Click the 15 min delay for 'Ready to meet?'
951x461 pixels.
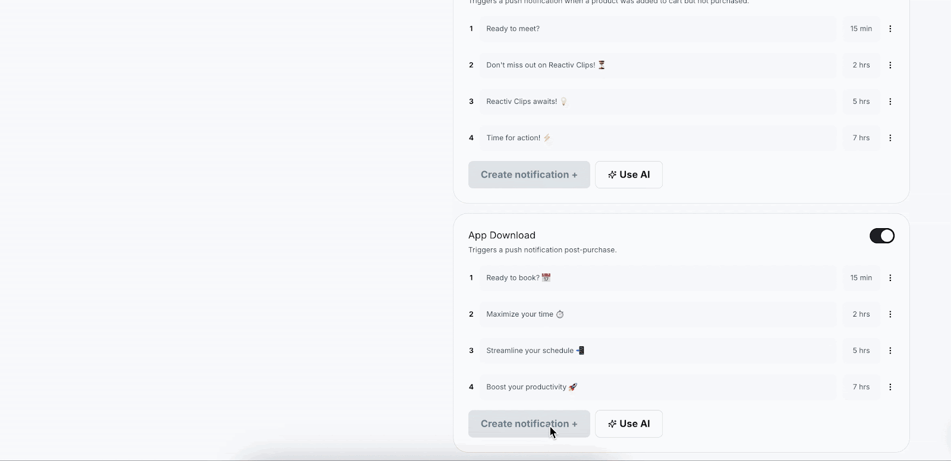pos(861,29)
